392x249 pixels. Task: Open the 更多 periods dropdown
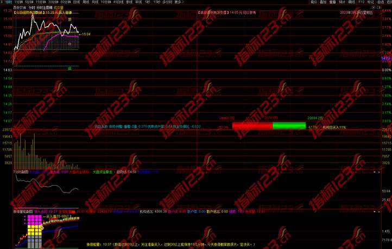pyautogui.click(x=178, y=2)
